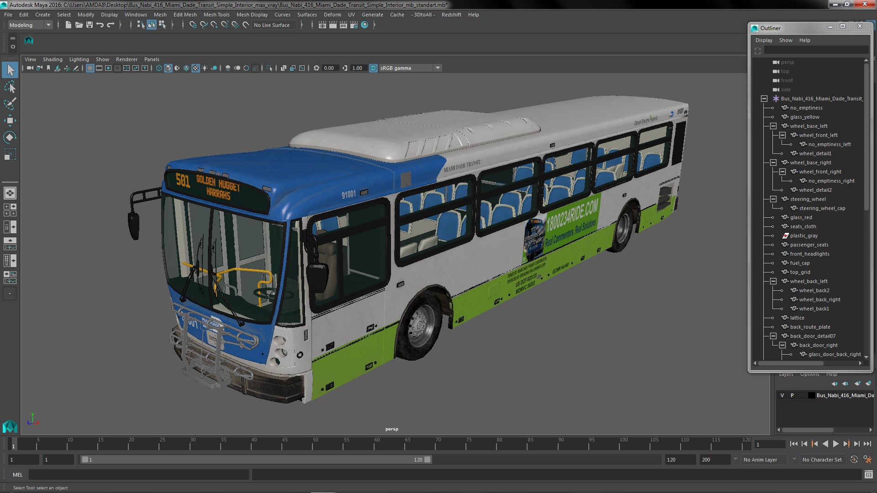Toggle textured display in viewport toolbar
The height and width of the screenshot is (493, 877).
(195, 68)
